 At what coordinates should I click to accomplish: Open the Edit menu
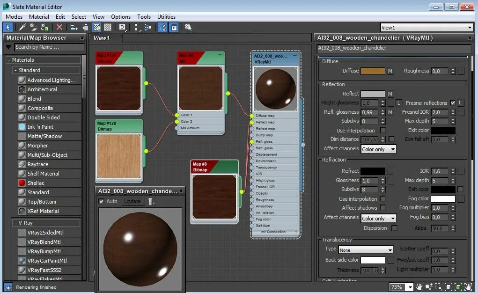click(x=60, y=17)
